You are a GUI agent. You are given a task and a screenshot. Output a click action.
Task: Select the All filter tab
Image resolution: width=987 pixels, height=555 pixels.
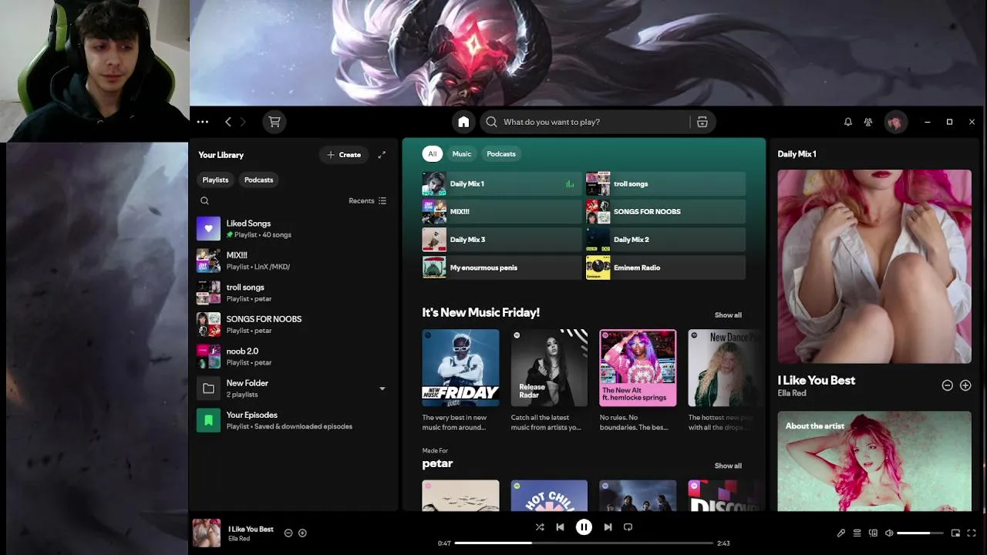click(432, 154)
